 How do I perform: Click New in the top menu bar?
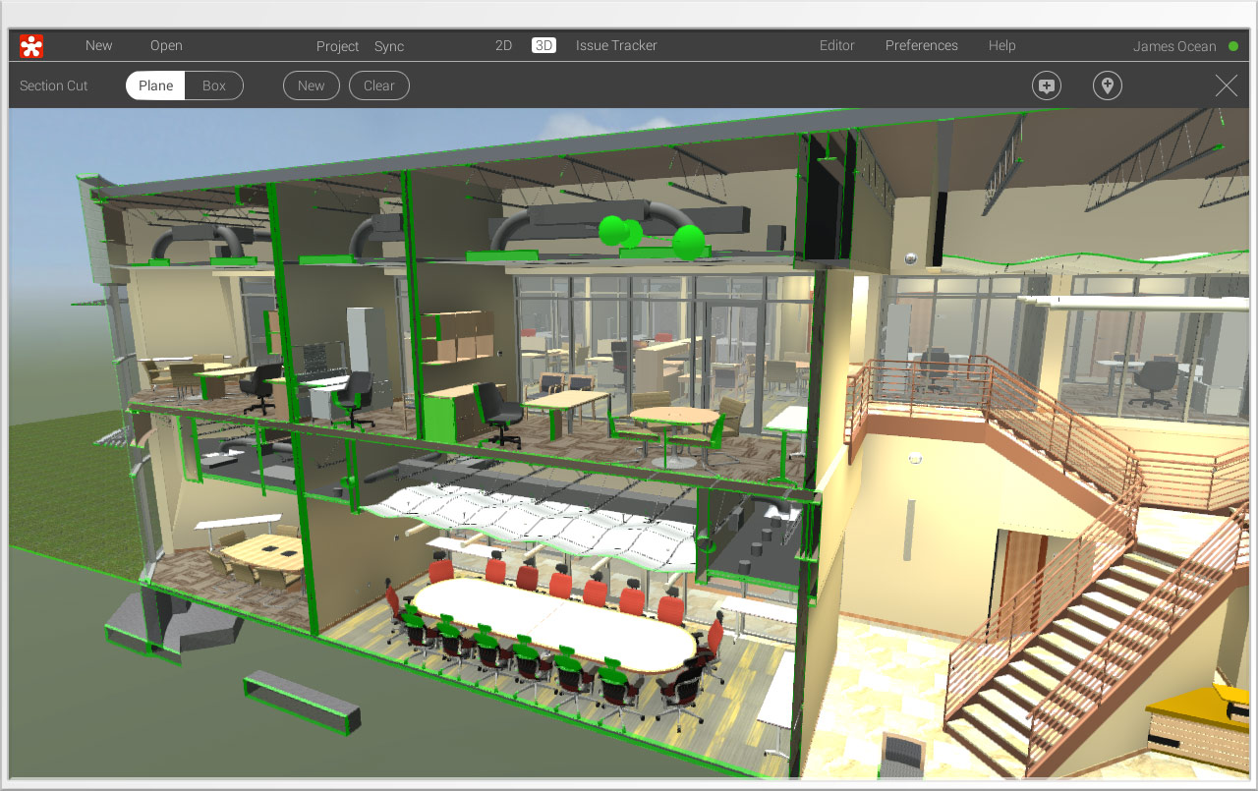(98, 45)
